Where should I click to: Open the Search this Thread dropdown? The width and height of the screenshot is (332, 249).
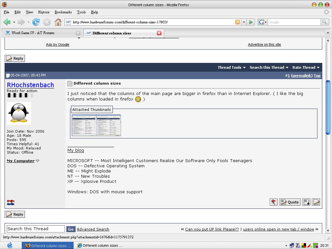point(269,67)
